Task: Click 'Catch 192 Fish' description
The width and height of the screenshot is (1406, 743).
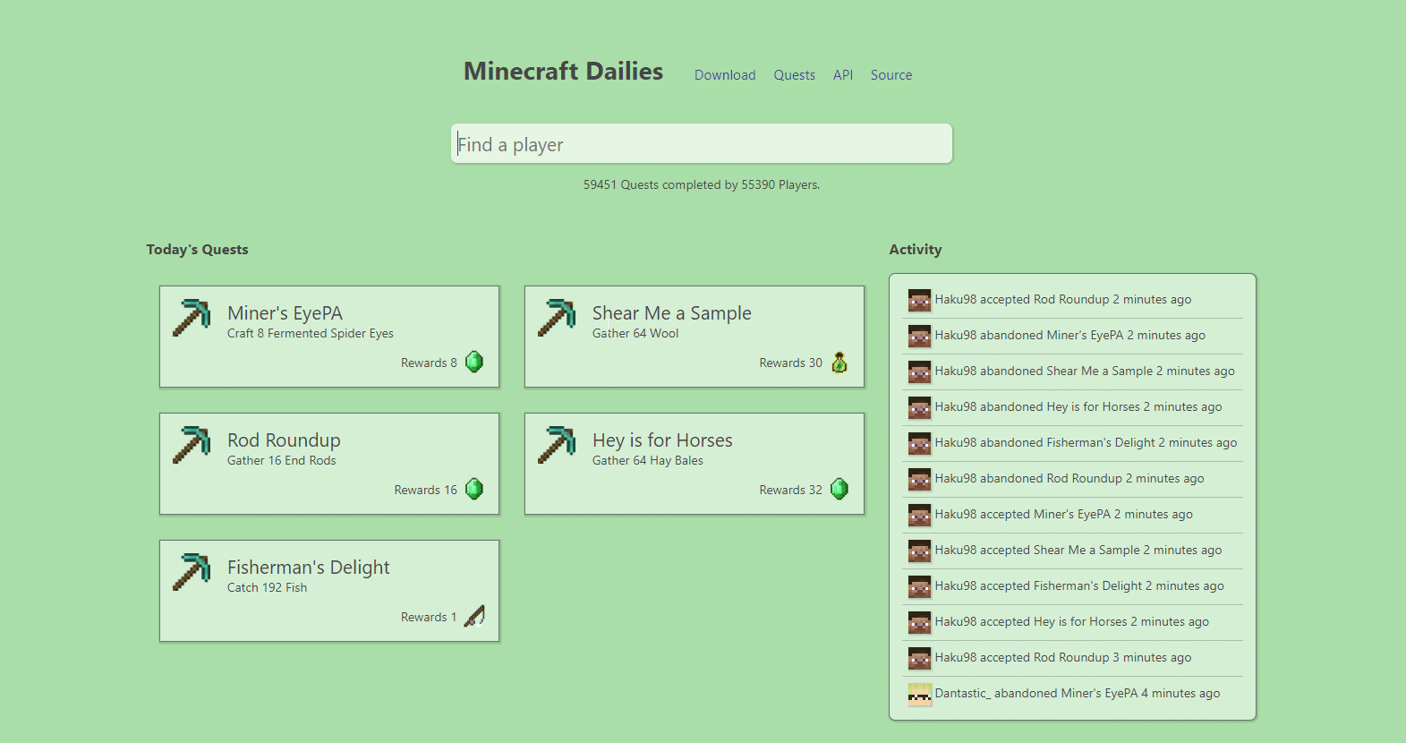Action: click(x=267, y=587)
